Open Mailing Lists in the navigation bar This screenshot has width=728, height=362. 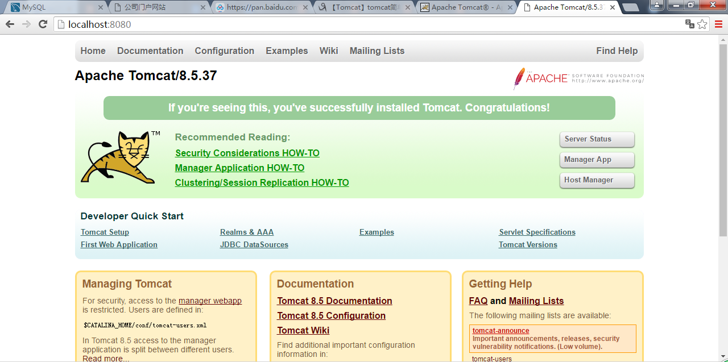(x=377, y=51)
